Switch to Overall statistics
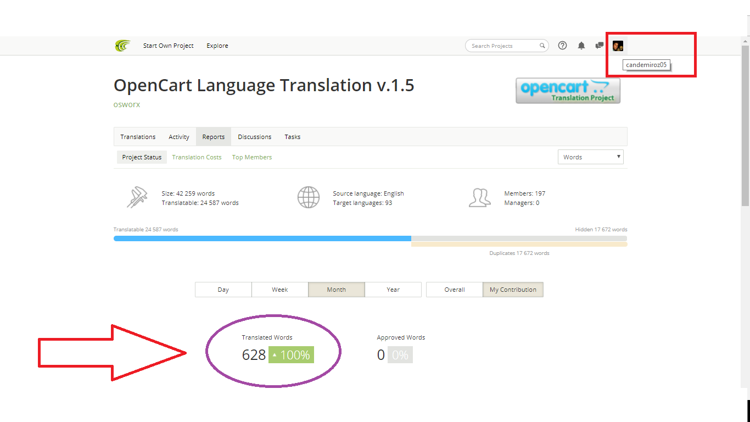 455,290
